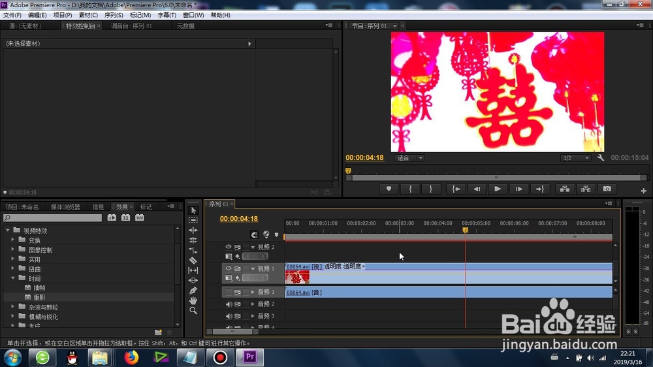Click the Lift button
The image size is (653, 367).
pyautogui.click(x=565, y=189)
